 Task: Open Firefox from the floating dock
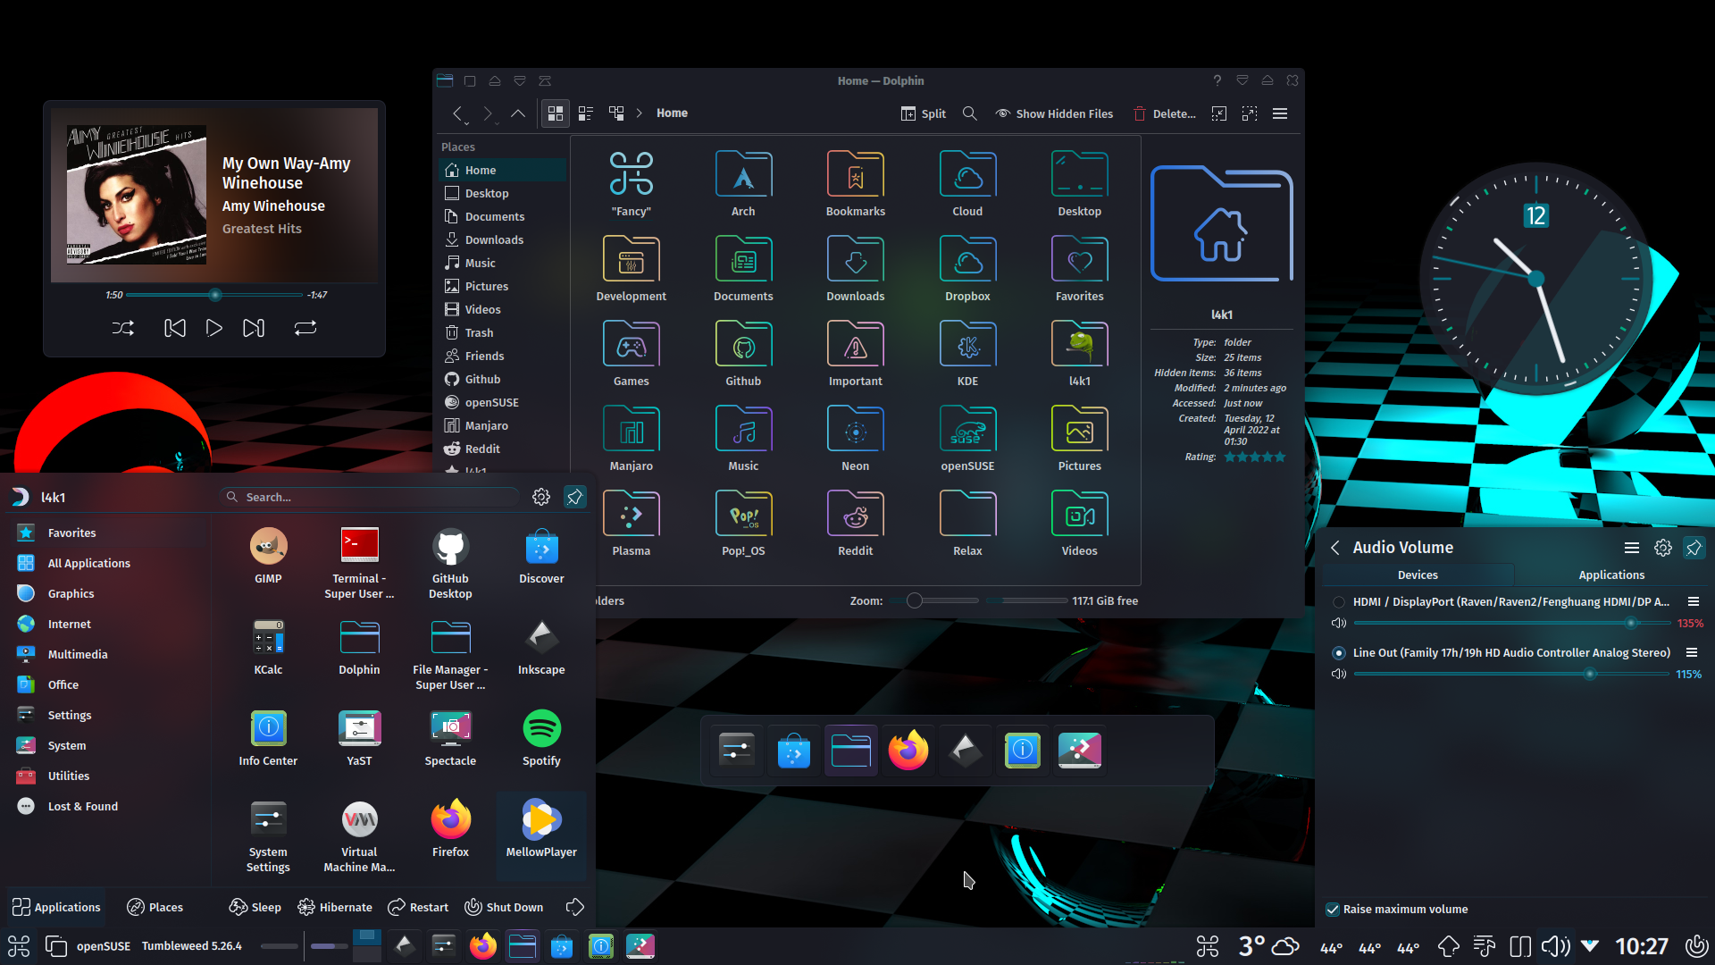point(908,751)
